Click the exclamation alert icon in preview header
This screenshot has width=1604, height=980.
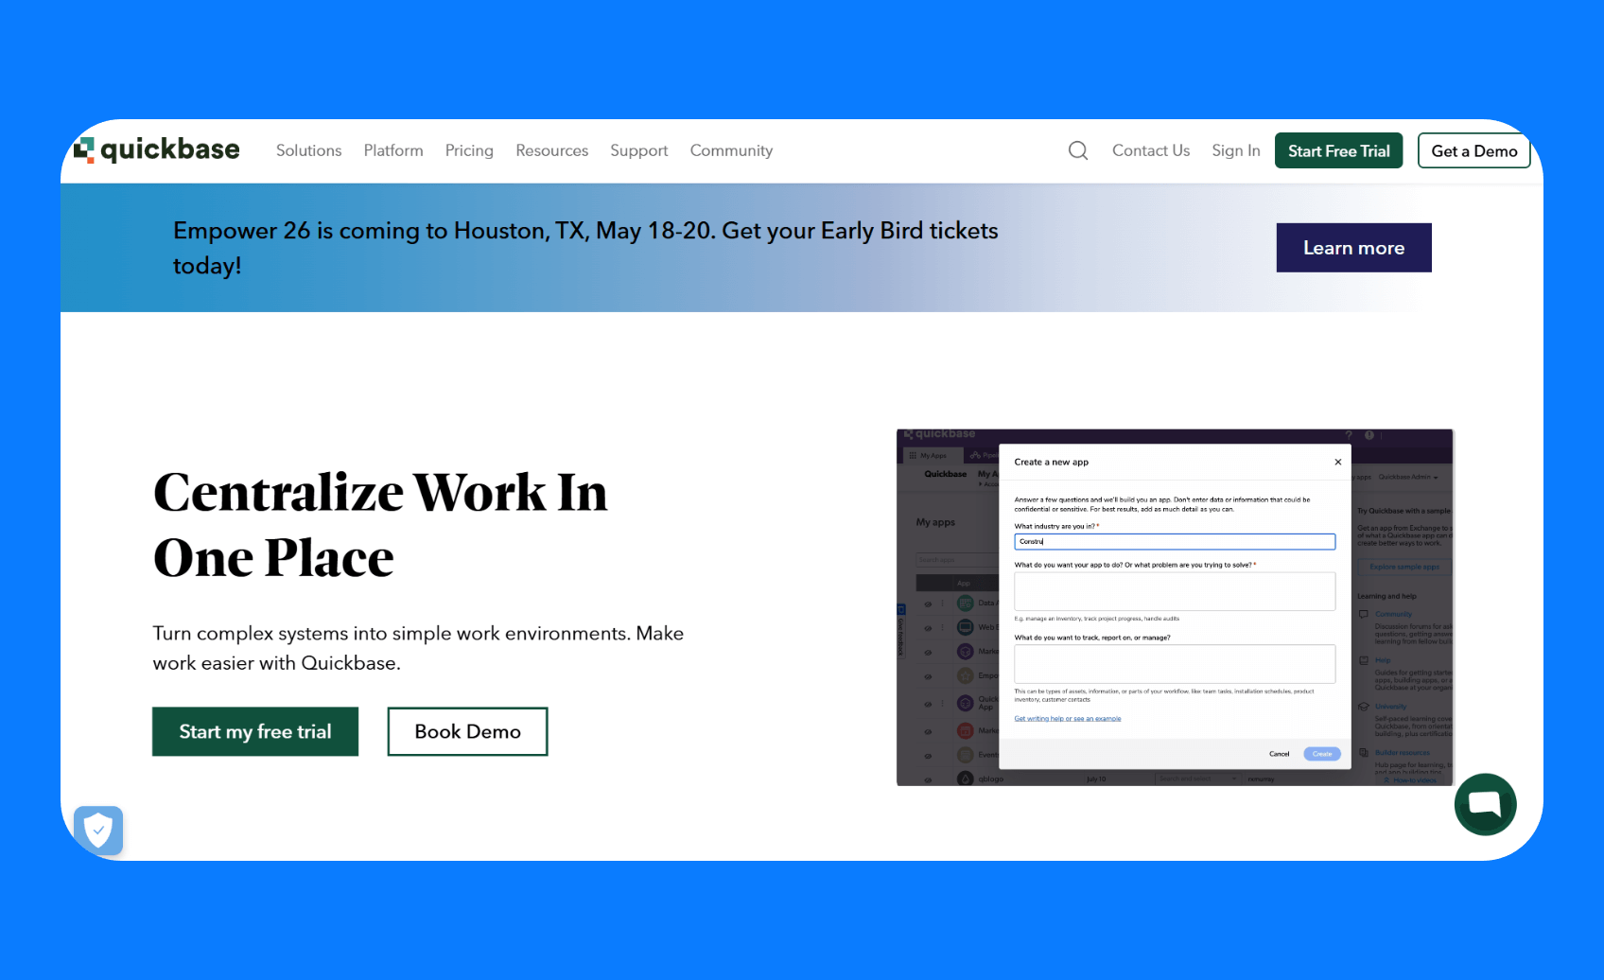[1369, 435]
